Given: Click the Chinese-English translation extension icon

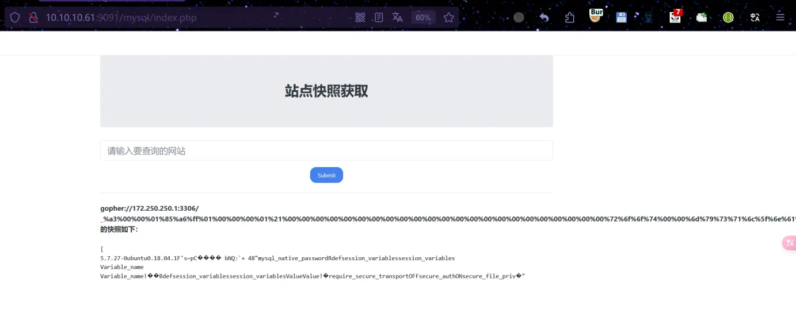Looking at the screenshot, I should point(755,17).
